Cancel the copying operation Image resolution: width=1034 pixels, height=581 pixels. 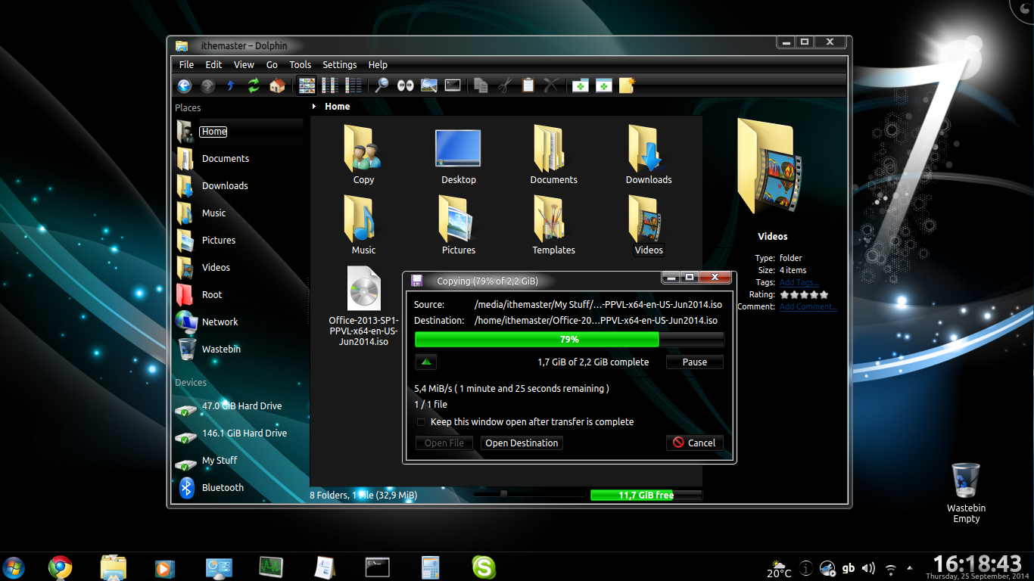point(694,443)
